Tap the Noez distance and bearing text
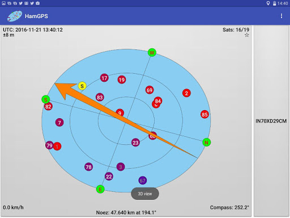Viewport: 290px width, 218px height. tap(126, 212)
